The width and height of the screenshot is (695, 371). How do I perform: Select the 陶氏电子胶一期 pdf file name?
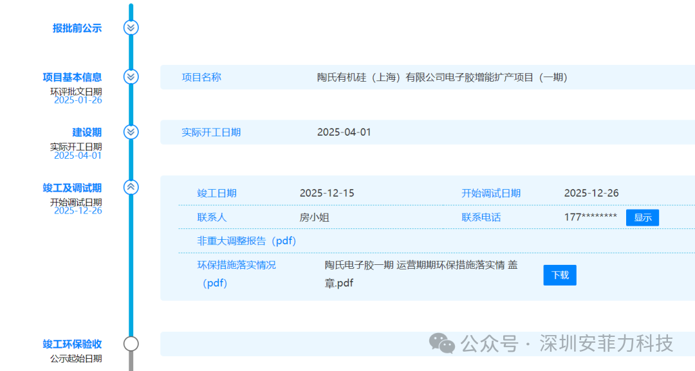[421, 274]
